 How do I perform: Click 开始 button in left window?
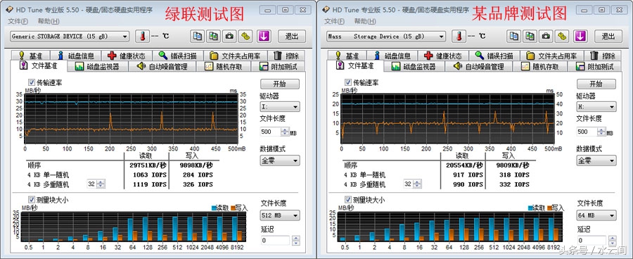coord(280,84)
